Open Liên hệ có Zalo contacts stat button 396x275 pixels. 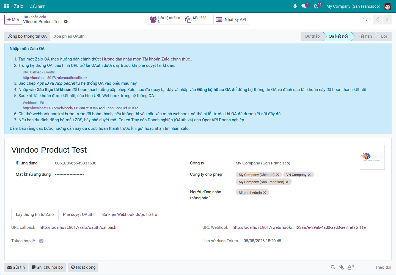(165, 20)
